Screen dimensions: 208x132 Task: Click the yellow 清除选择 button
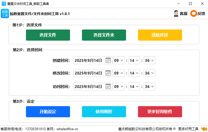click(x=160, y=35)
